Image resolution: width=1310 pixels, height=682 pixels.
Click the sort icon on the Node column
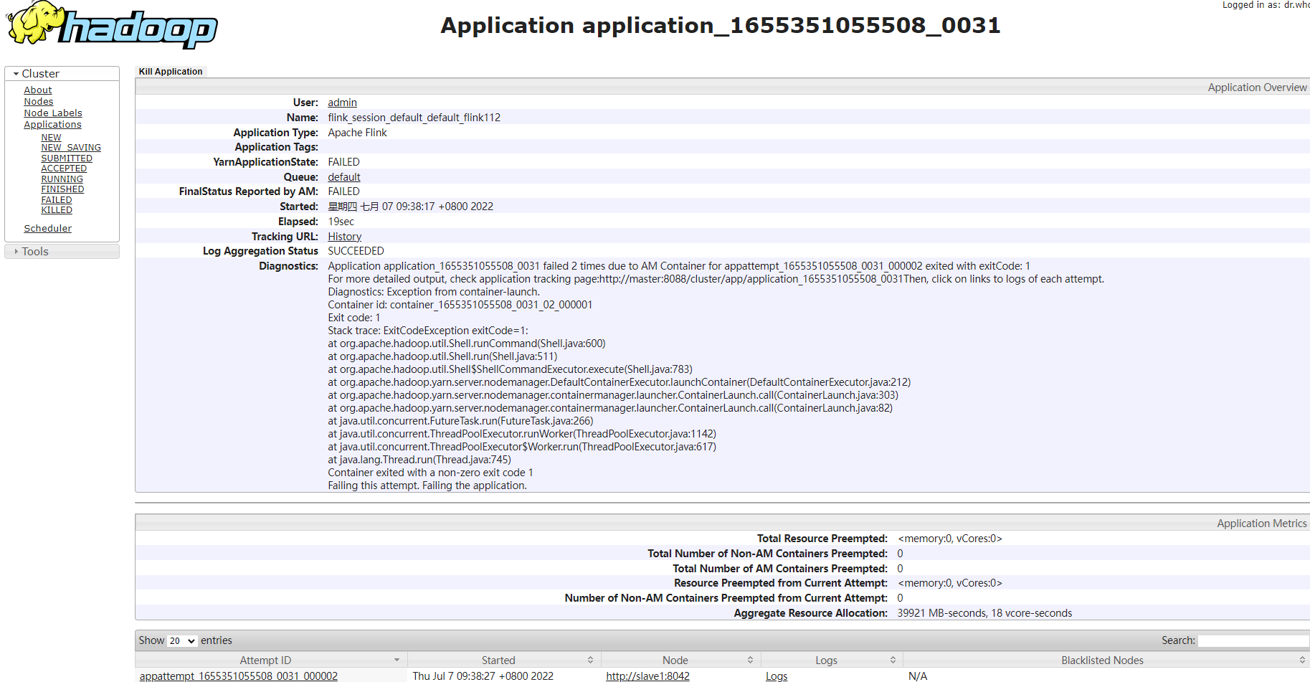[x=751, y=660]
